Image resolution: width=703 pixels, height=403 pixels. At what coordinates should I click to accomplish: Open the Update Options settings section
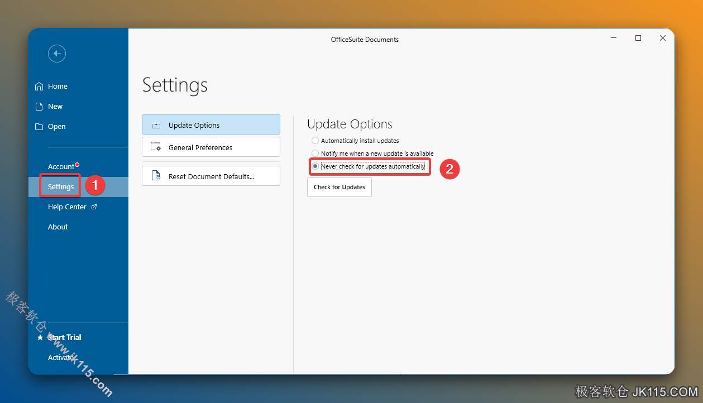coord(211,124)
